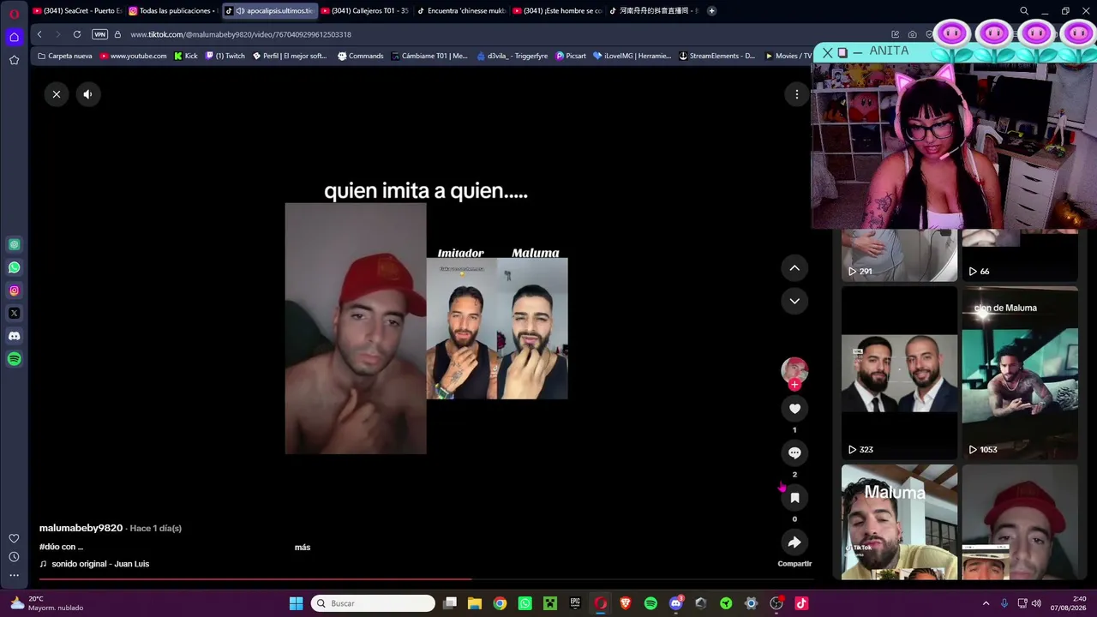
Task: Mute the TikTok video sound
Action: click(x=87, y=94)
